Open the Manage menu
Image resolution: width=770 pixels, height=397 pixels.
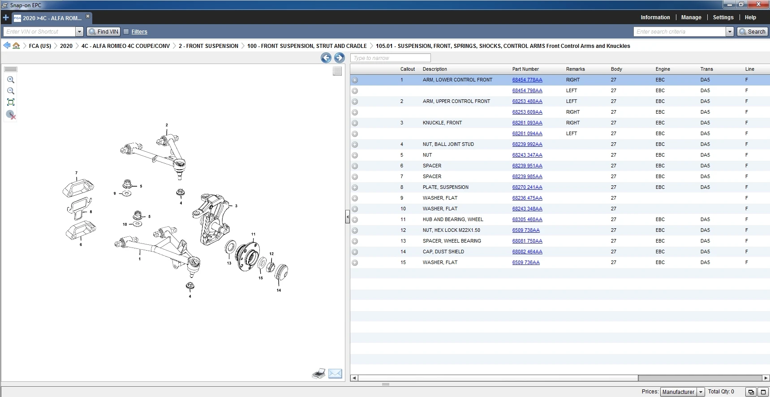pos(691,17)
